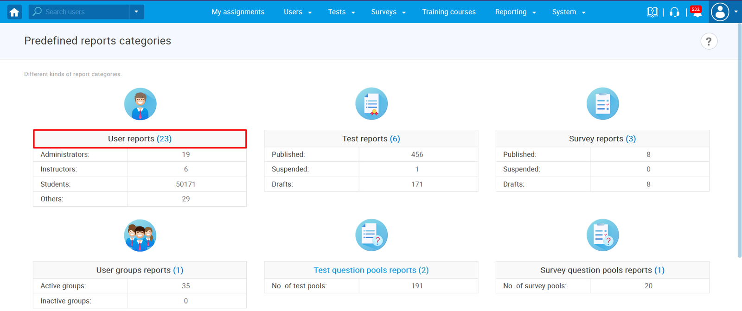Image resolution: width=742 pixels, height=311 pixels.
Task: Expand the Reporting menu dropdown
Action: pos(515,12)
